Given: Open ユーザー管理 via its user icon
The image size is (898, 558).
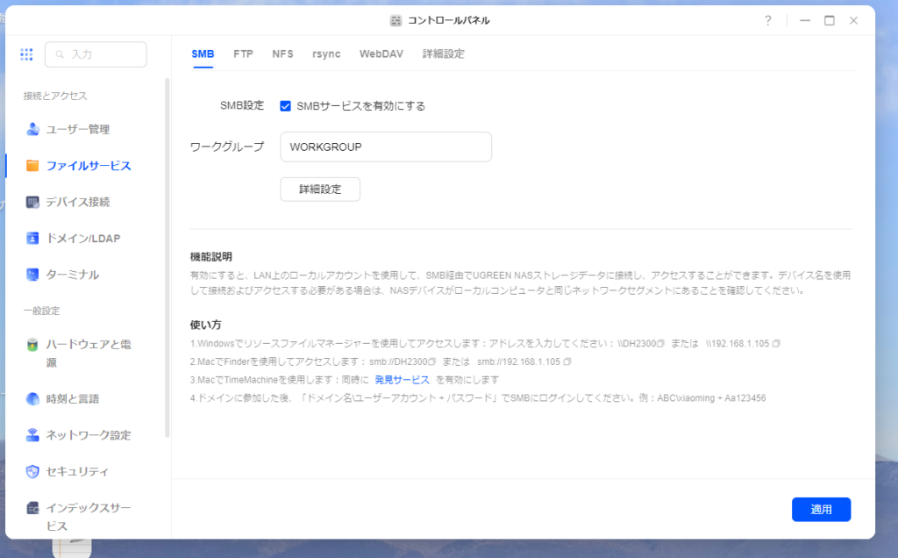Looking at the screenshot, I should (32, 129).
